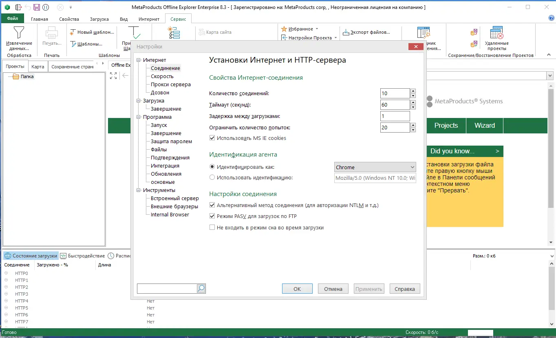Click the Избранное star icon
Image resolution: width=556 pixels, height=338 pixels.
pyautogui.click(x=284, y=29)
